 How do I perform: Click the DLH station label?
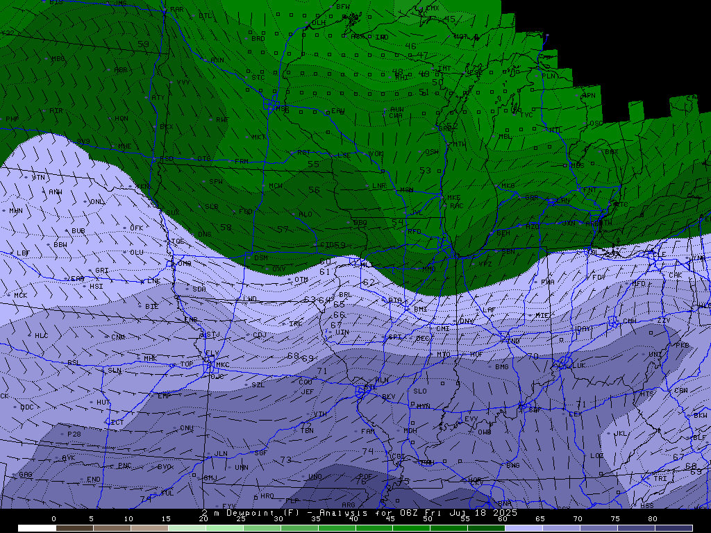tap(319, 23)
